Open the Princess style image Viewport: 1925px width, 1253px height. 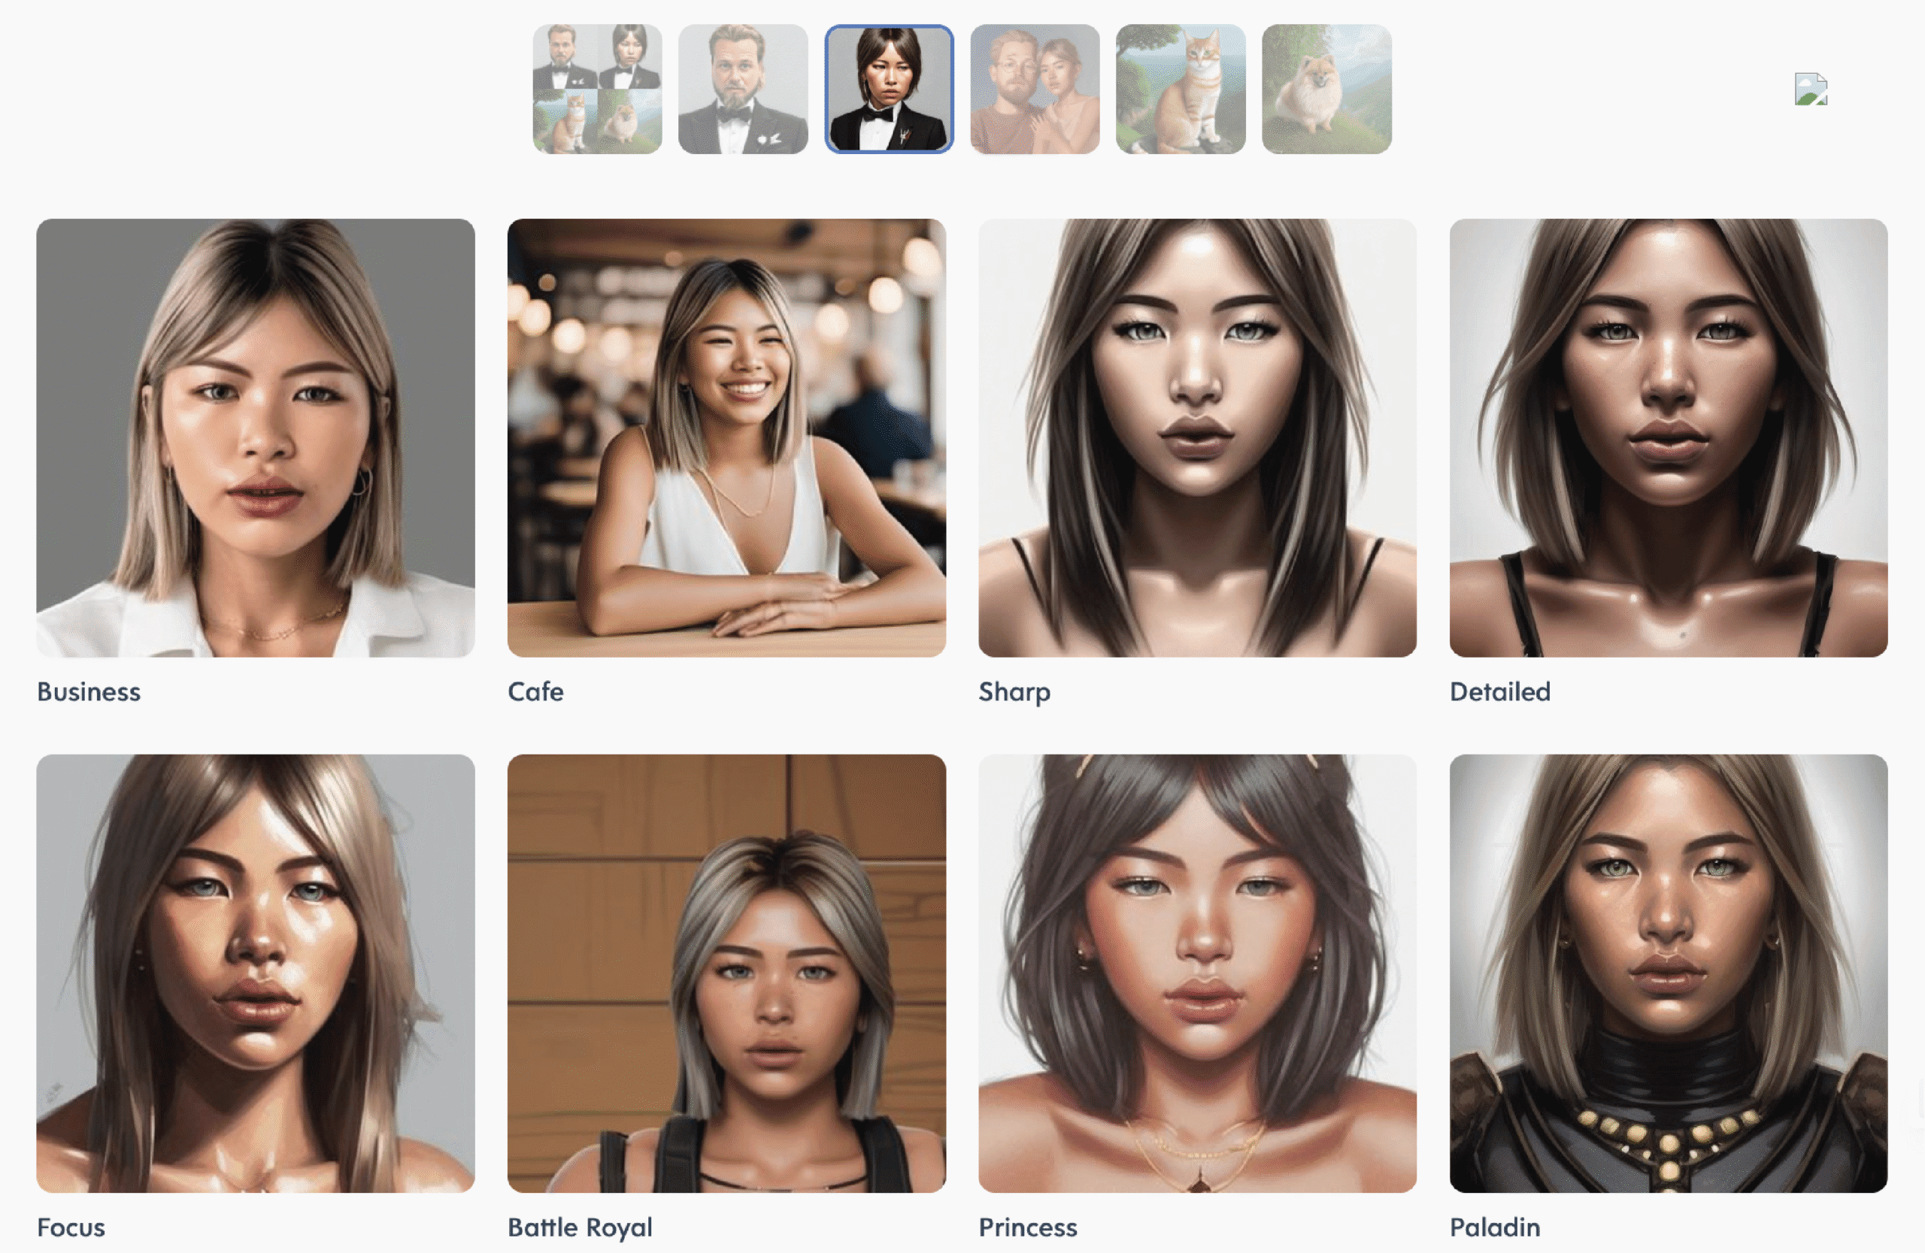click(x=1197, y=973)
